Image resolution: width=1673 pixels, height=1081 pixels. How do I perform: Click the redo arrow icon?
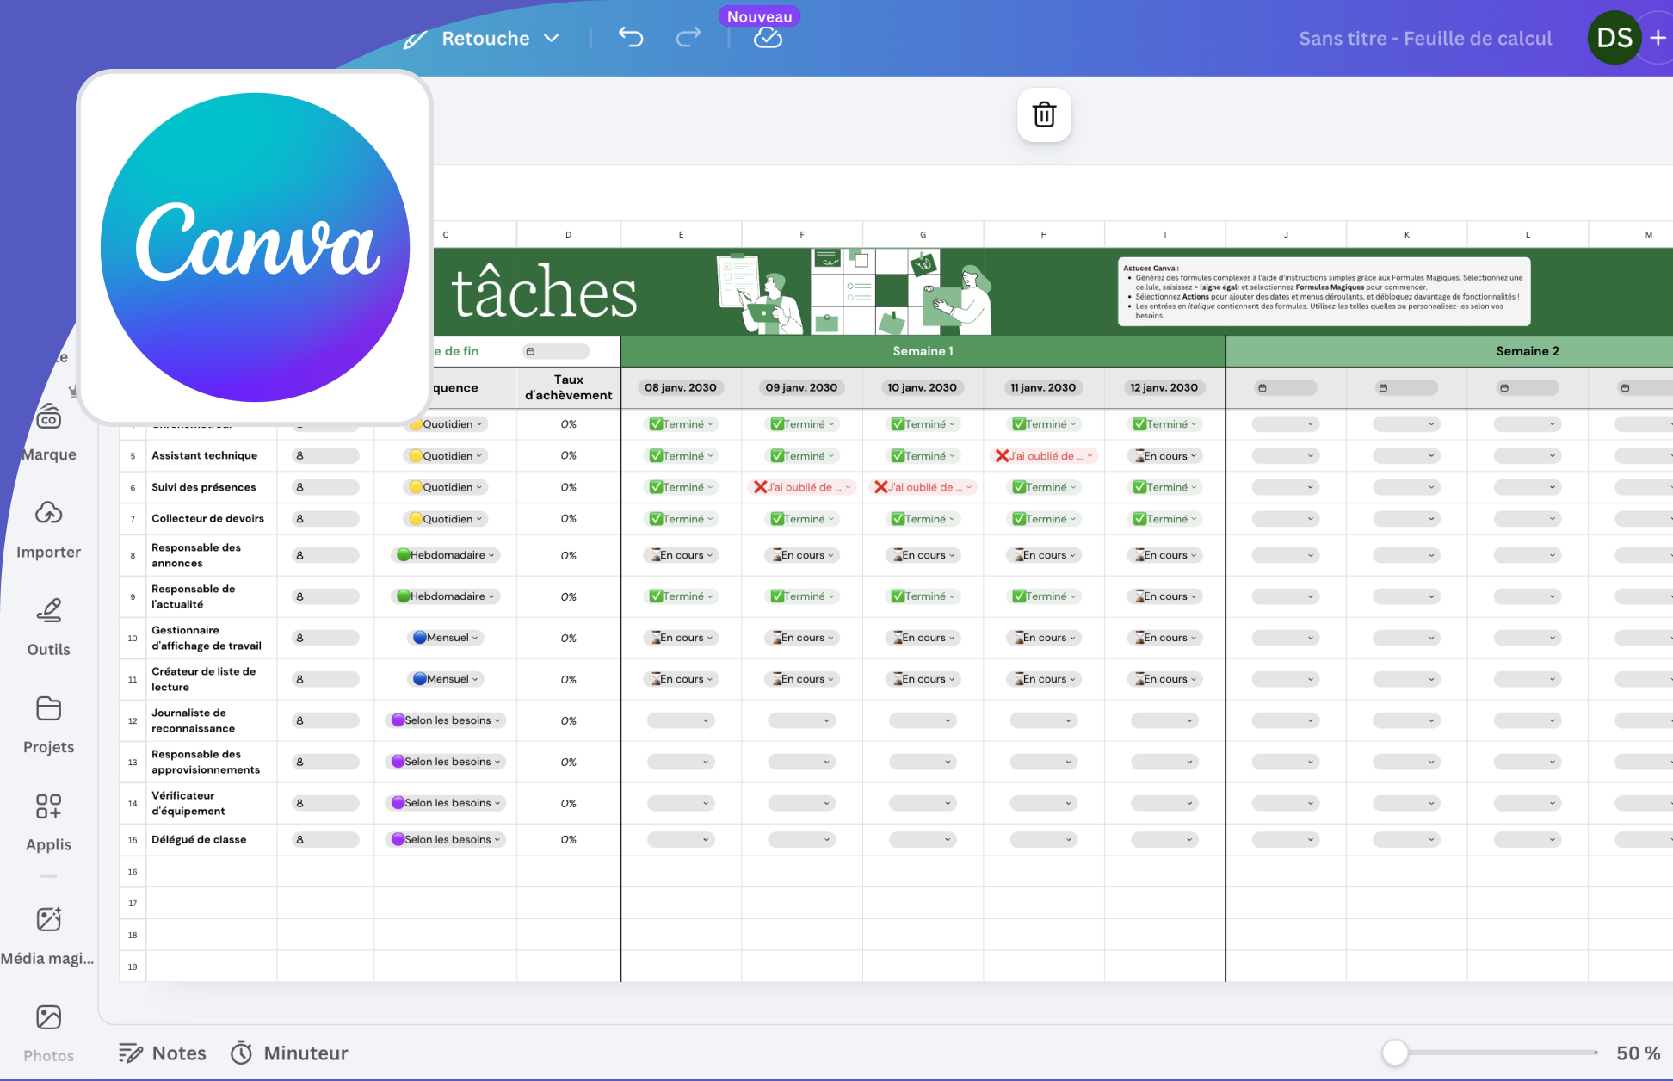(x=688, y=37)
